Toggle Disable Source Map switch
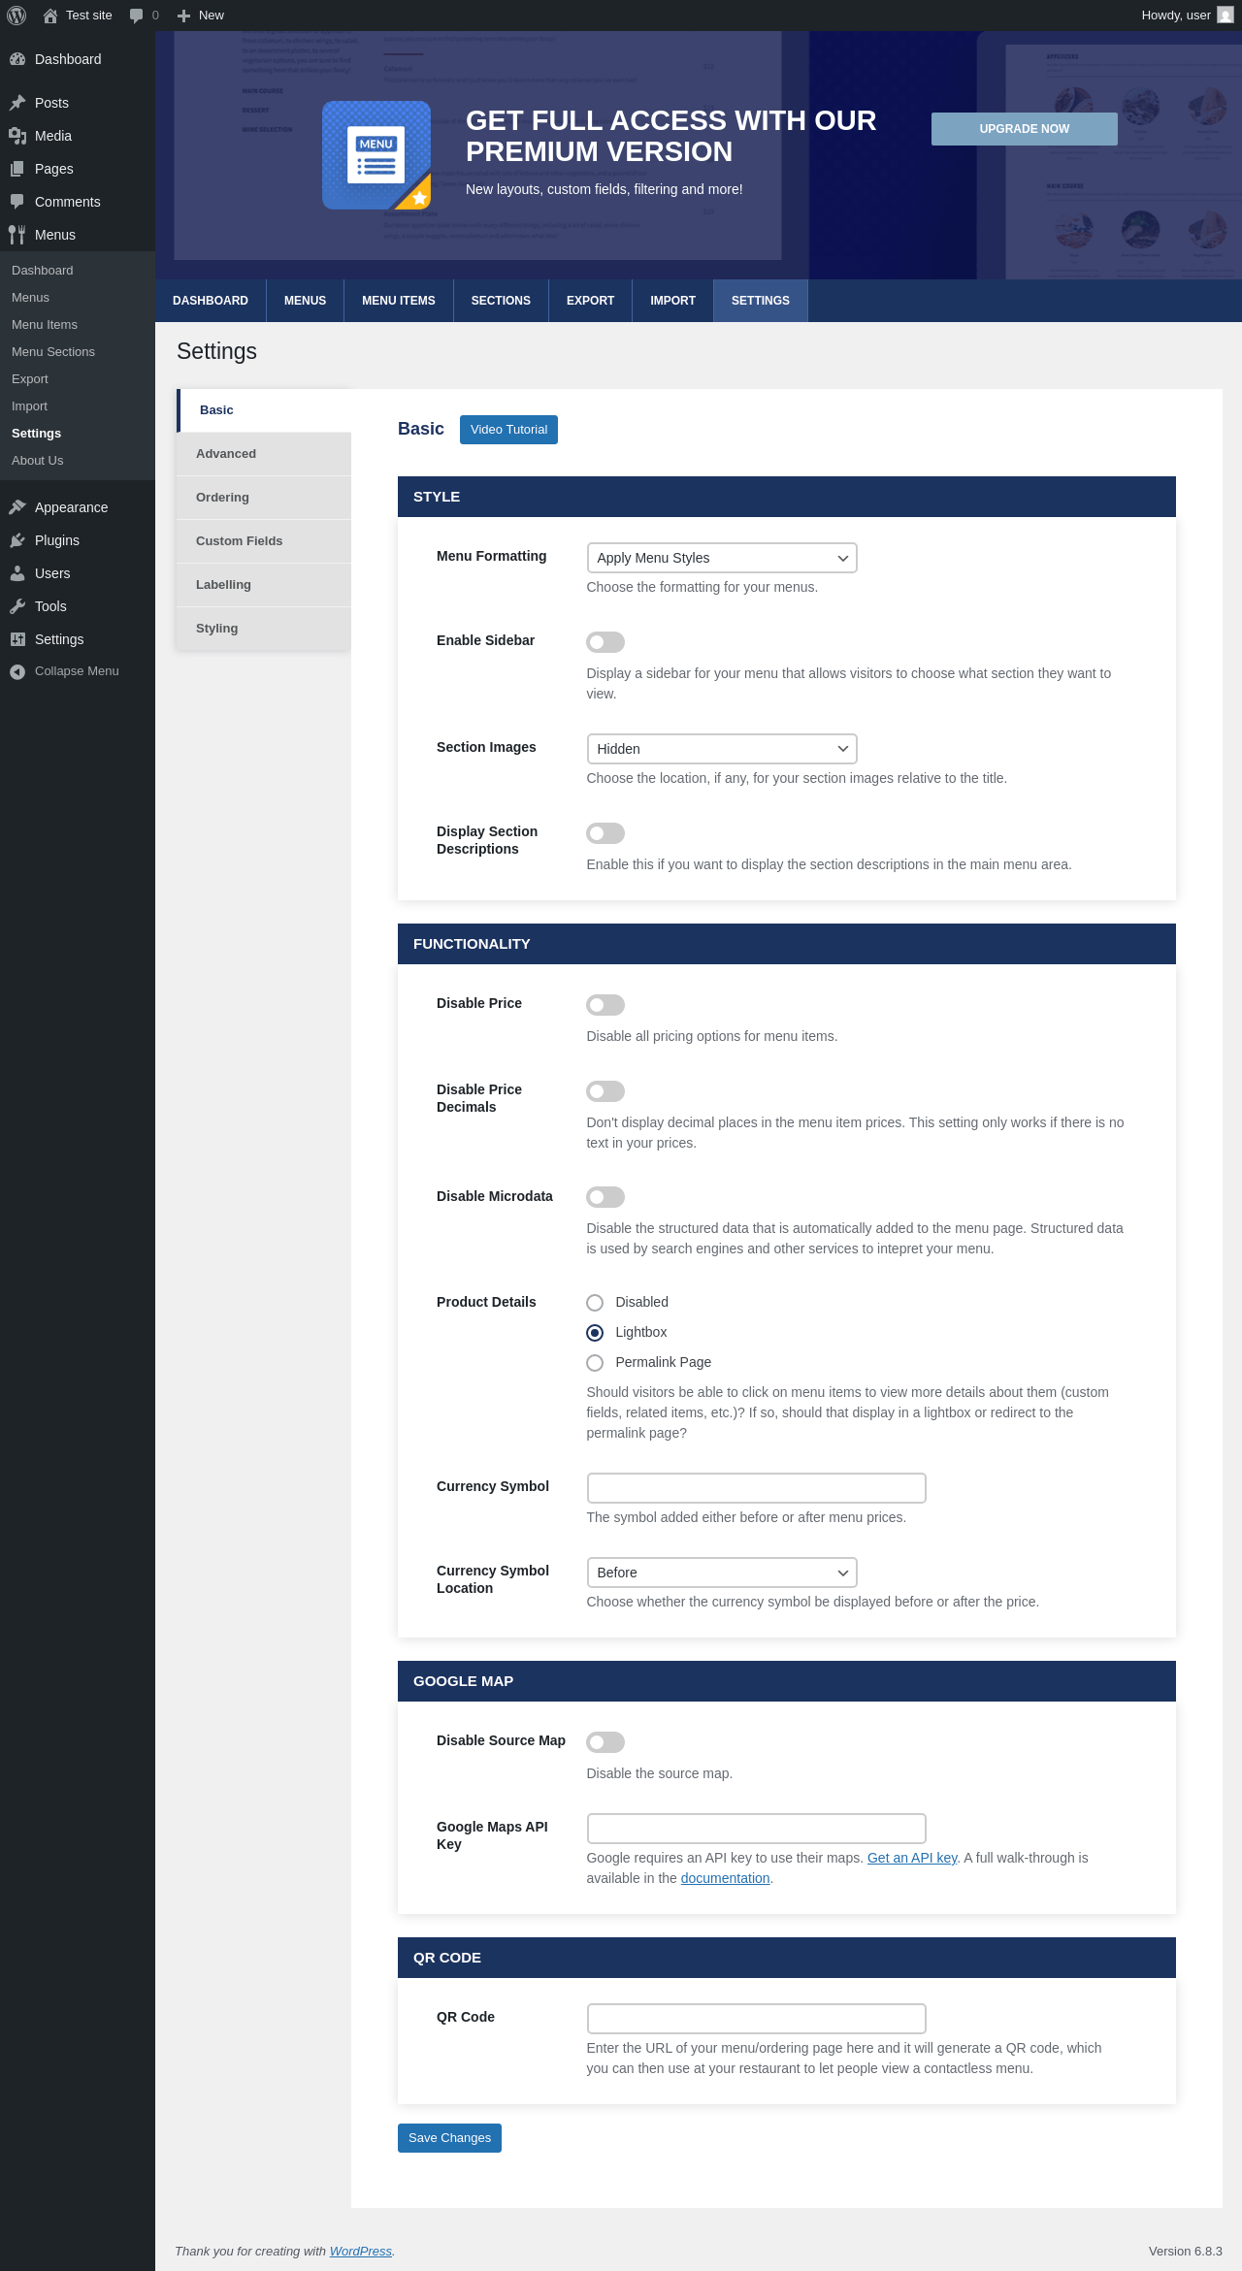The image size is (1242, 2271). [605, 1742]
